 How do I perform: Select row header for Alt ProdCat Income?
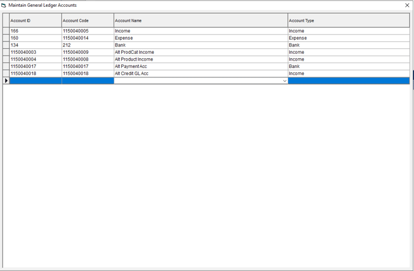point(6,53)
